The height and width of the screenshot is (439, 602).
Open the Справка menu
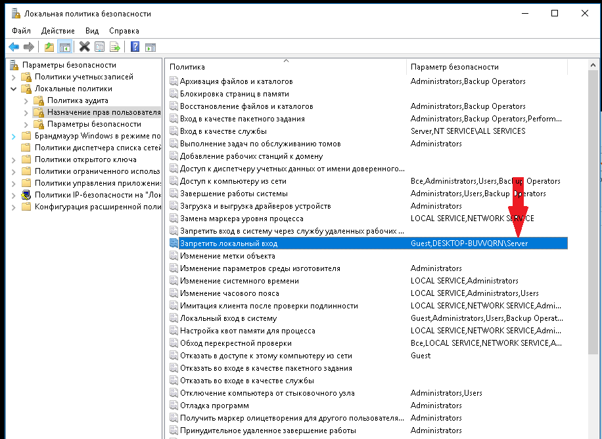(124, 31)
